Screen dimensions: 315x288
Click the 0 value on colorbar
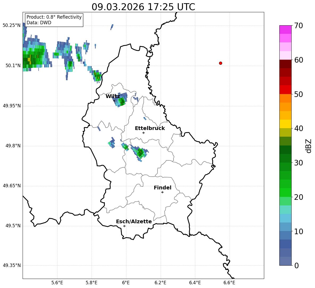point(296,265)
